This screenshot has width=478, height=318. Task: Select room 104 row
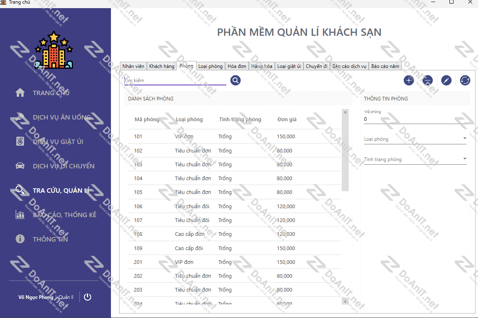pyautogui.click(x=235, y=178)
